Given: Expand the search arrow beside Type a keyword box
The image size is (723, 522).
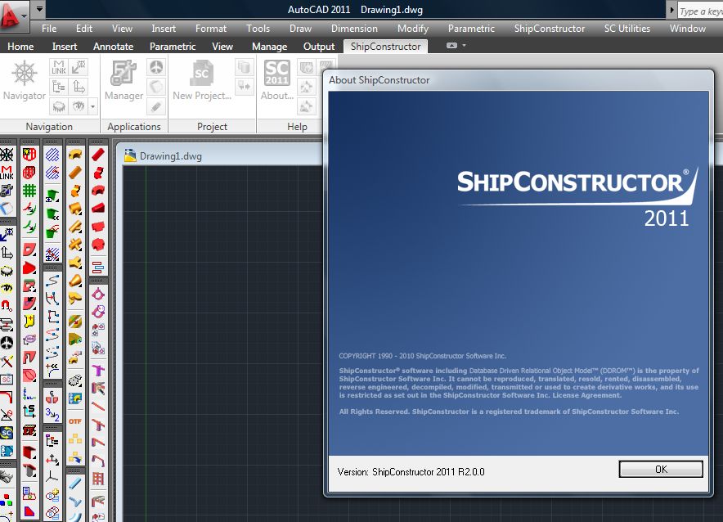Looking at the screenshot, I should tap(671, 10).
